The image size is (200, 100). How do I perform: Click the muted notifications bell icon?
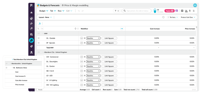(194, 11)
